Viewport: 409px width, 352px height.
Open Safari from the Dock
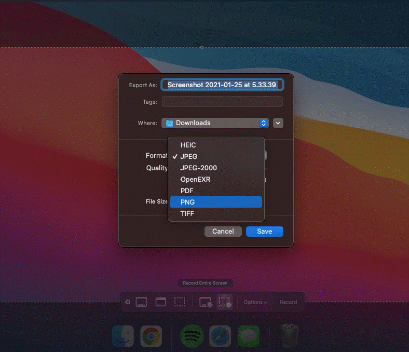pos(220,336)
